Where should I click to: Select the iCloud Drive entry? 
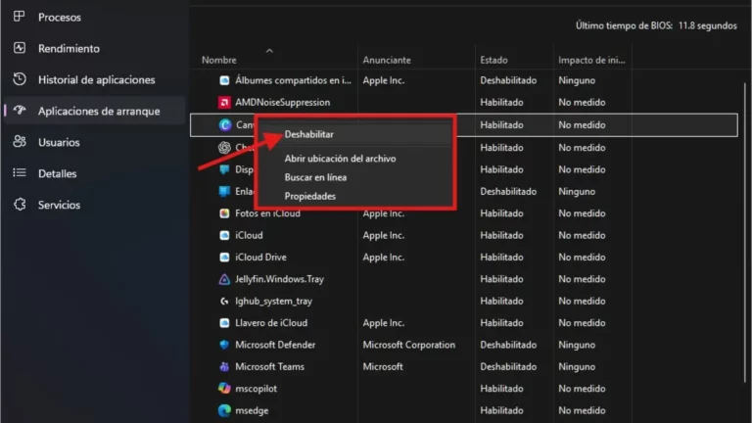(x=260, y=258)
